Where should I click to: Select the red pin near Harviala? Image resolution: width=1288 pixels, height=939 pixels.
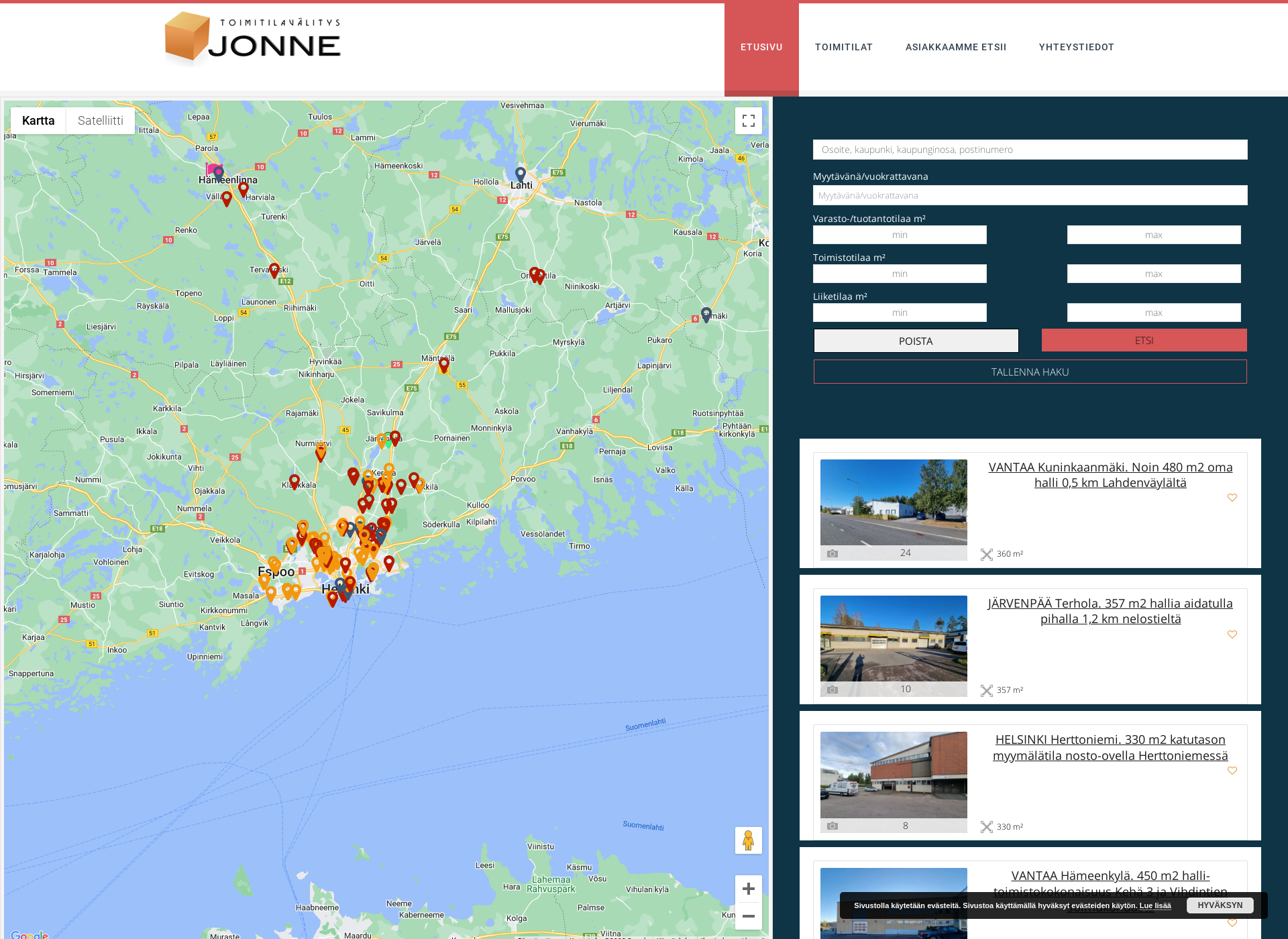[x=244, y=190]
